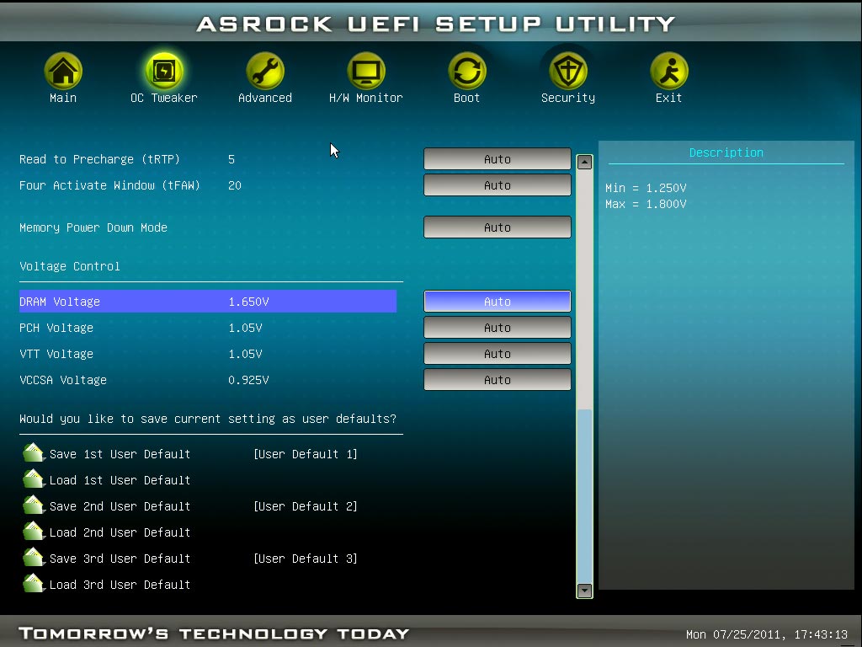Click the Exit running-man icon
Screen dimensions: 862x647
click(x=669, y=71)
